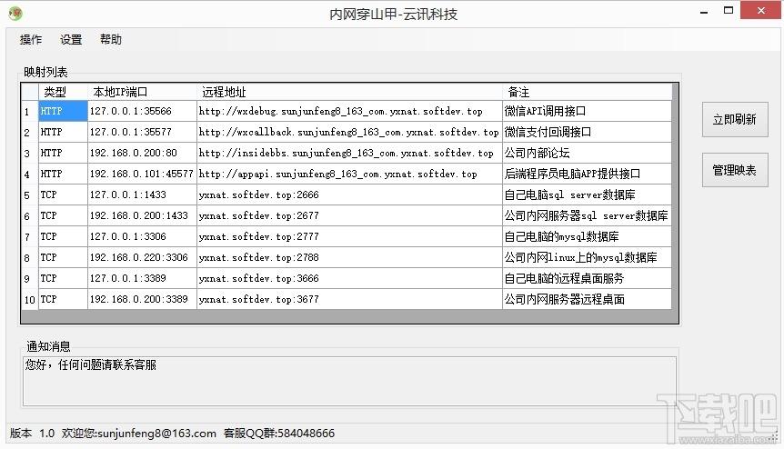Select remote yxnat.softdev.top:3677 cell
This screenshot has width=784, height=449.
pyautogui.click(x=349, y=299)
